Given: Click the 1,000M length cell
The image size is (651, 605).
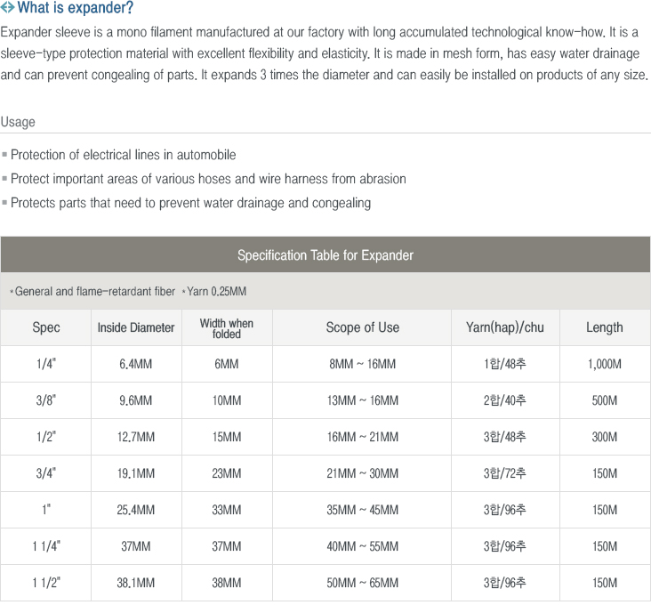Looking at the screenshot, I should 605,364.
